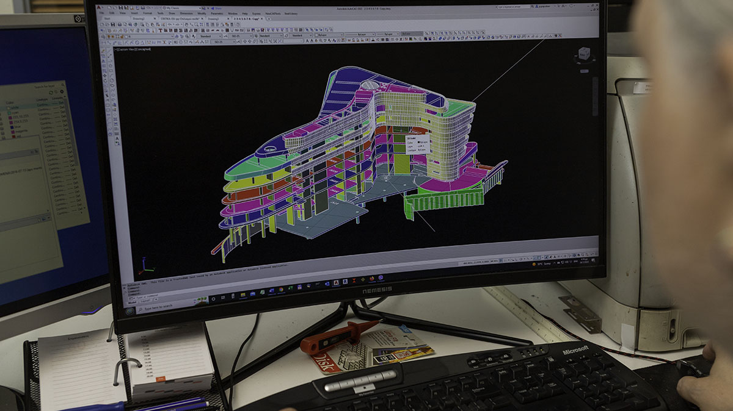Screen dimensions: 733x411
Task: Open the NewCADTools menu
Action: [x=272, y=13]
